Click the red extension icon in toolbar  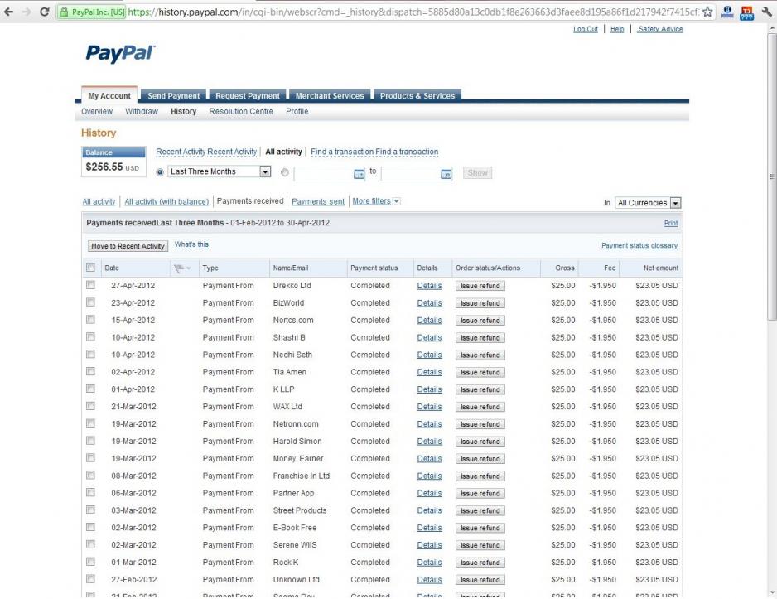pyautogui.click(x=746, y=12)
